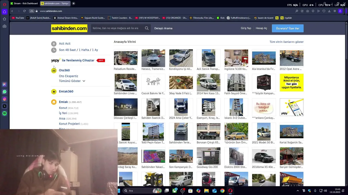Expand the Tümünü Göster list
This screenshot has width=348, height=195.
72,81
